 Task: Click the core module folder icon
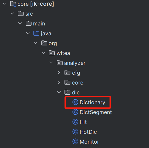(x=13, y=4)
